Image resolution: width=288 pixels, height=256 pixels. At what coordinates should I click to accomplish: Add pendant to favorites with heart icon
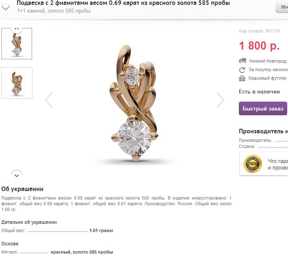6,7
